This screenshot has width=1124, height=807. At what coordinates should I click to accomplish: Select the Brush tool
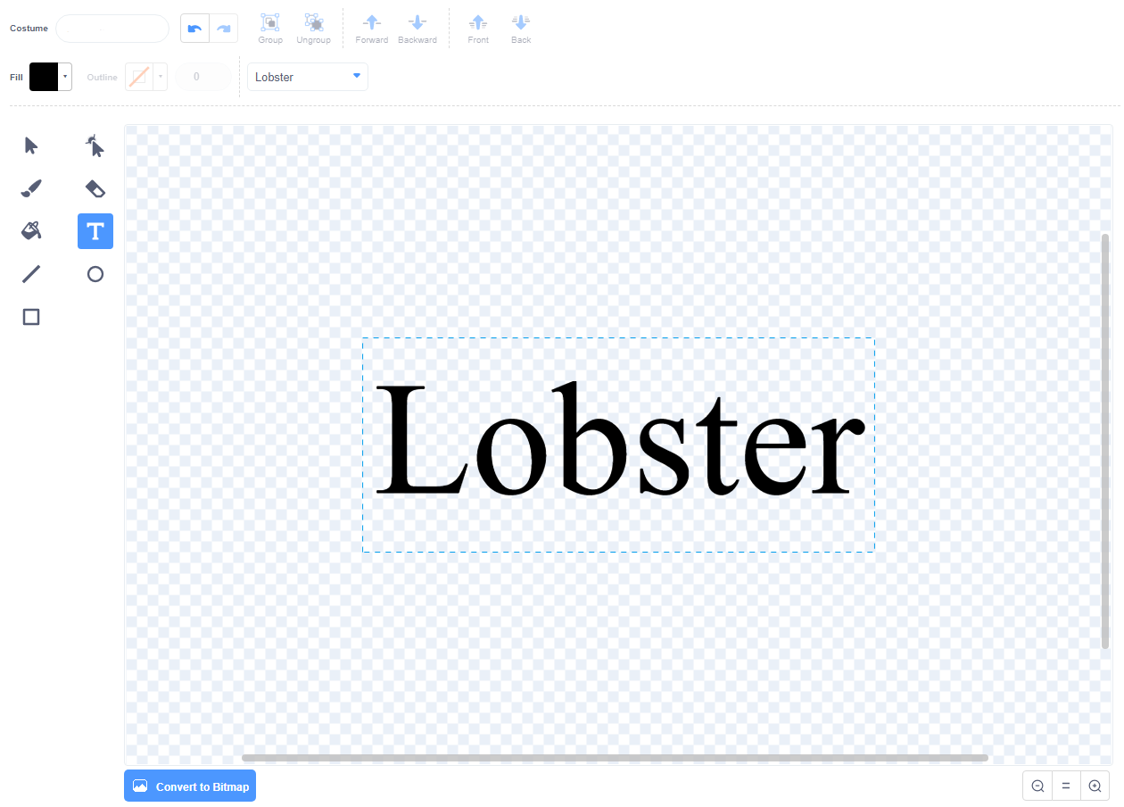pyautogui.click(x=30, y=188)
